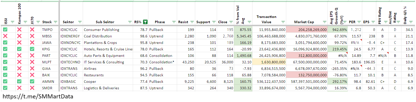Click red X in BAIK Kompas 100 column
Screen dimensions: 416x102
pos(19,75)
